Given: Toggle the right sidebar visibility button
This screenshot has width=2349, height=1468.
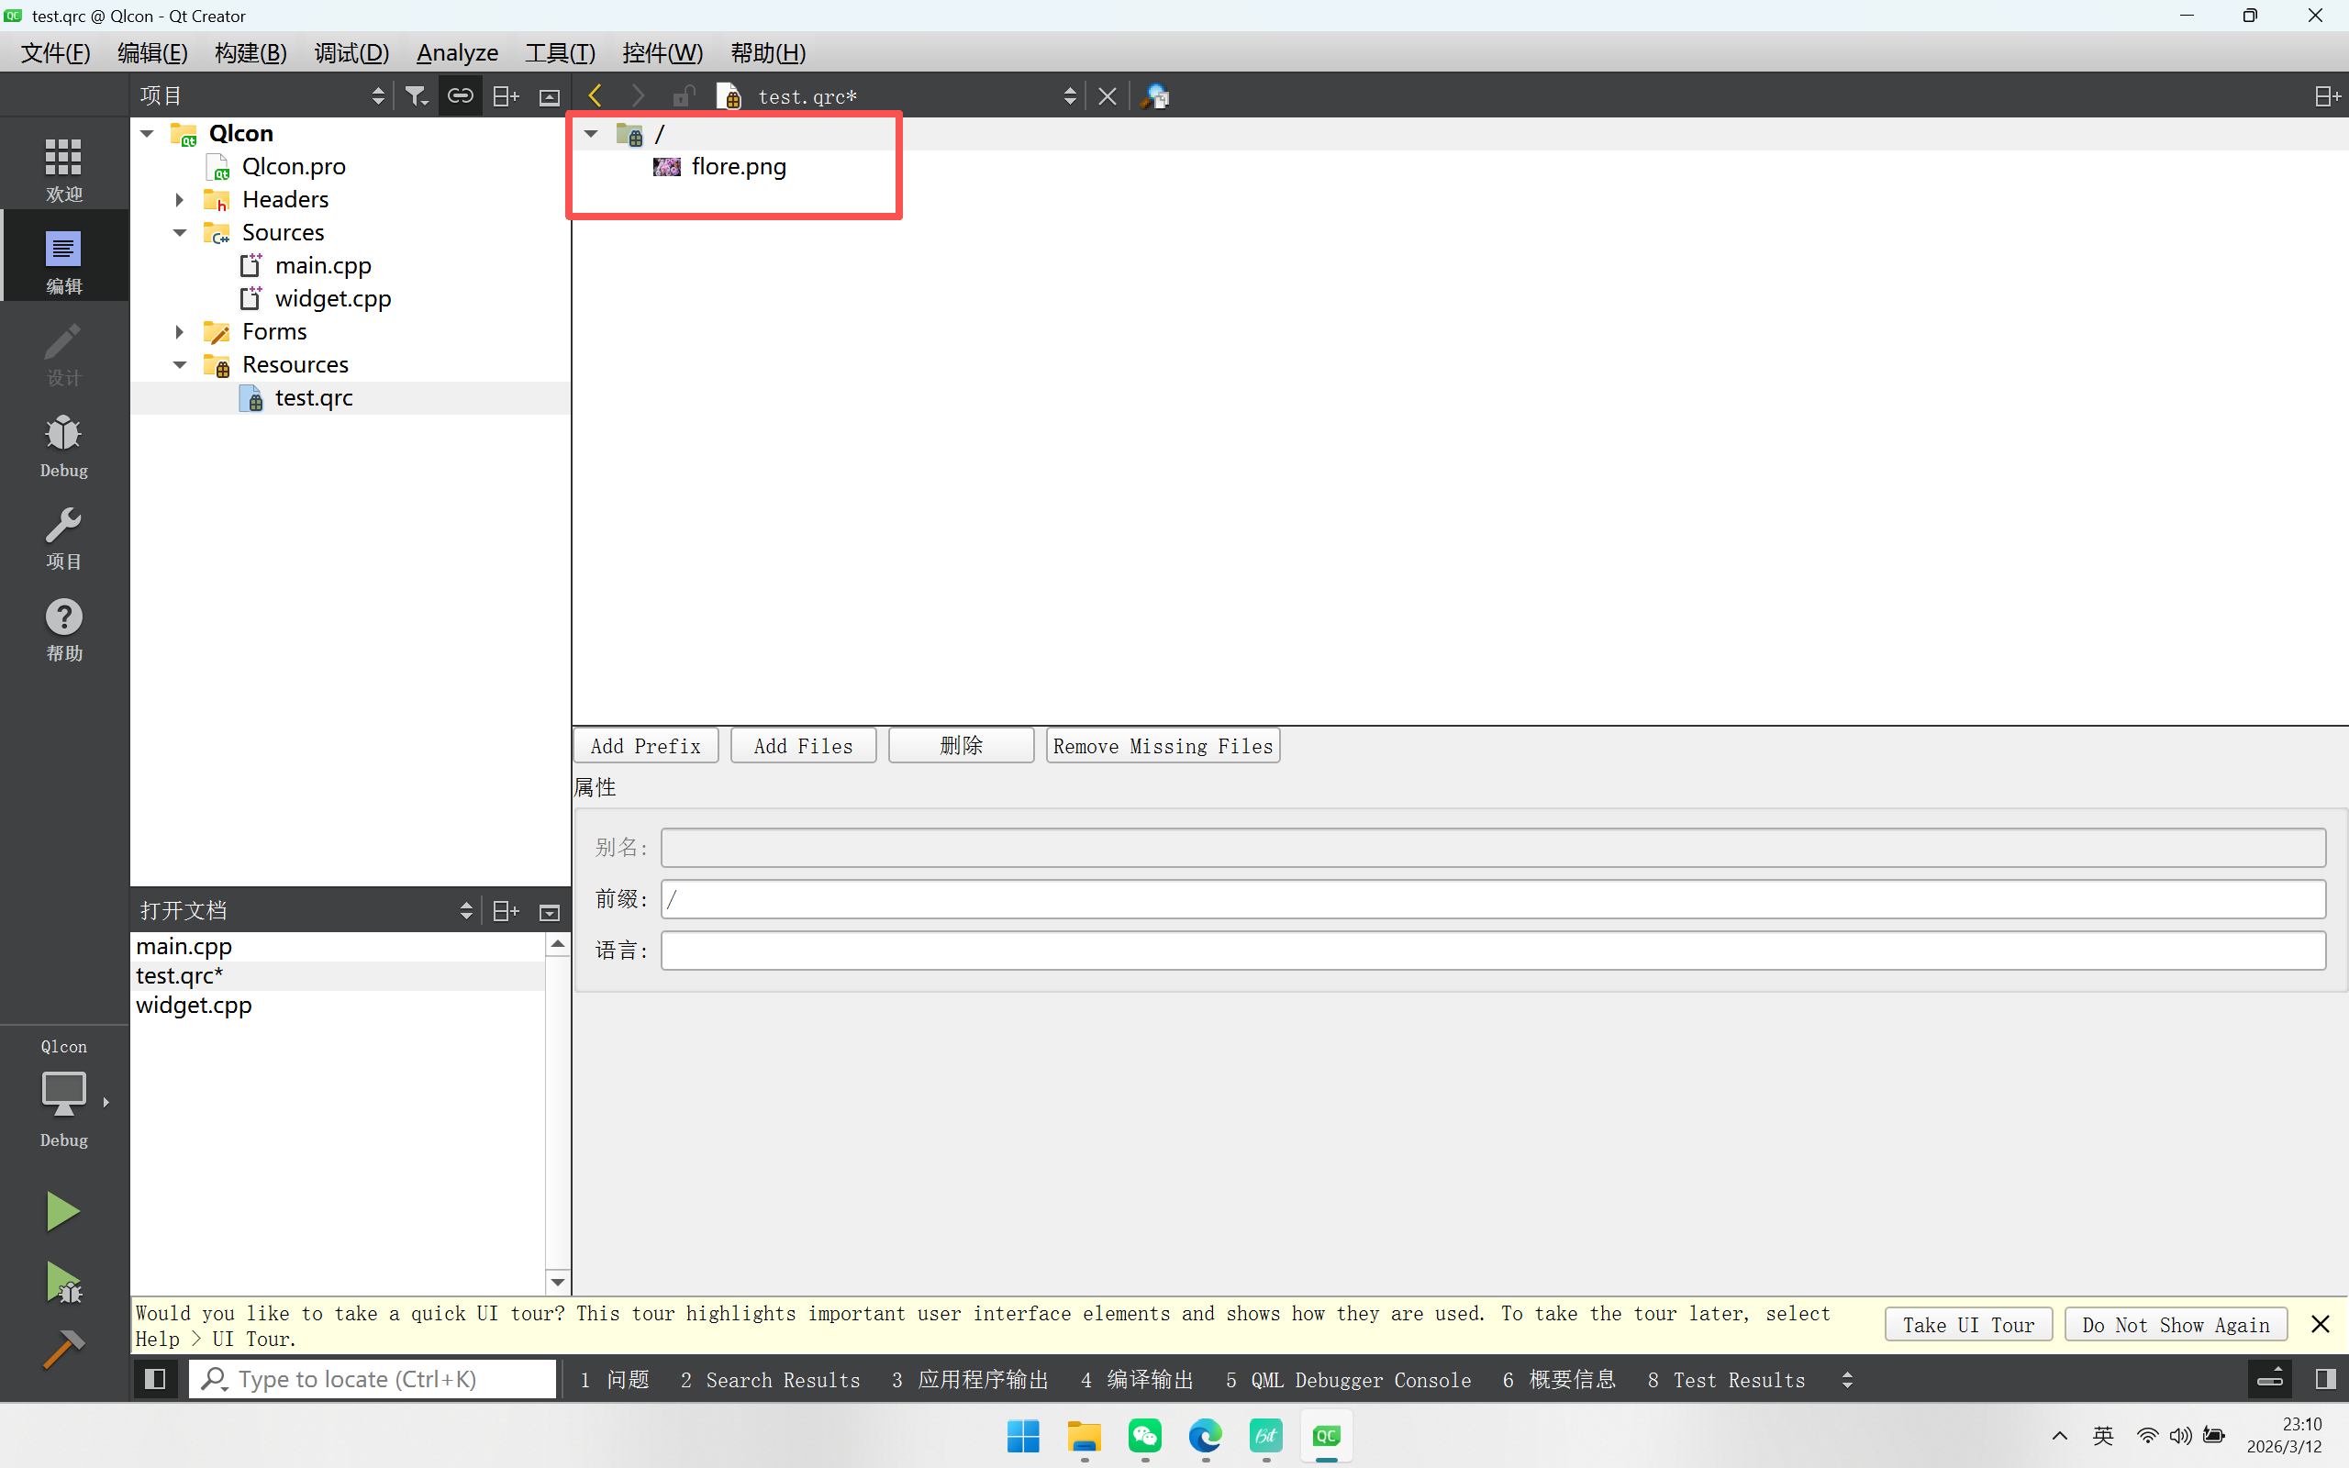Looking at the screenshot, I should (2325, 1379).
